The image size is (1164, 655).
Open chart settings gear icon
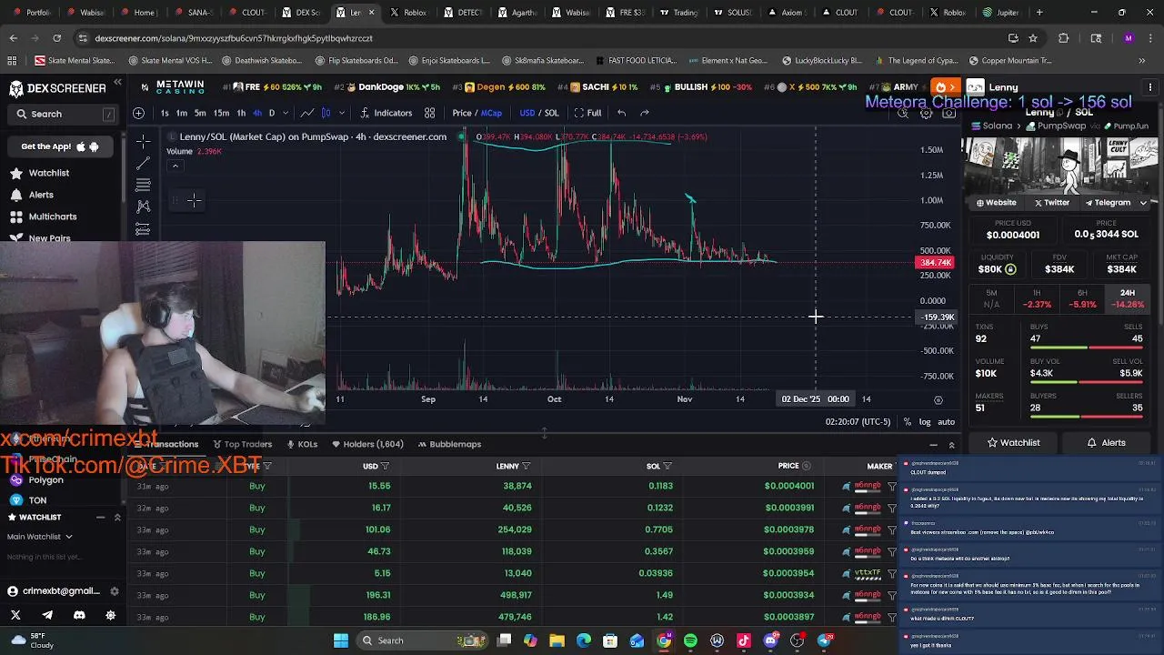tap(926, 114)
